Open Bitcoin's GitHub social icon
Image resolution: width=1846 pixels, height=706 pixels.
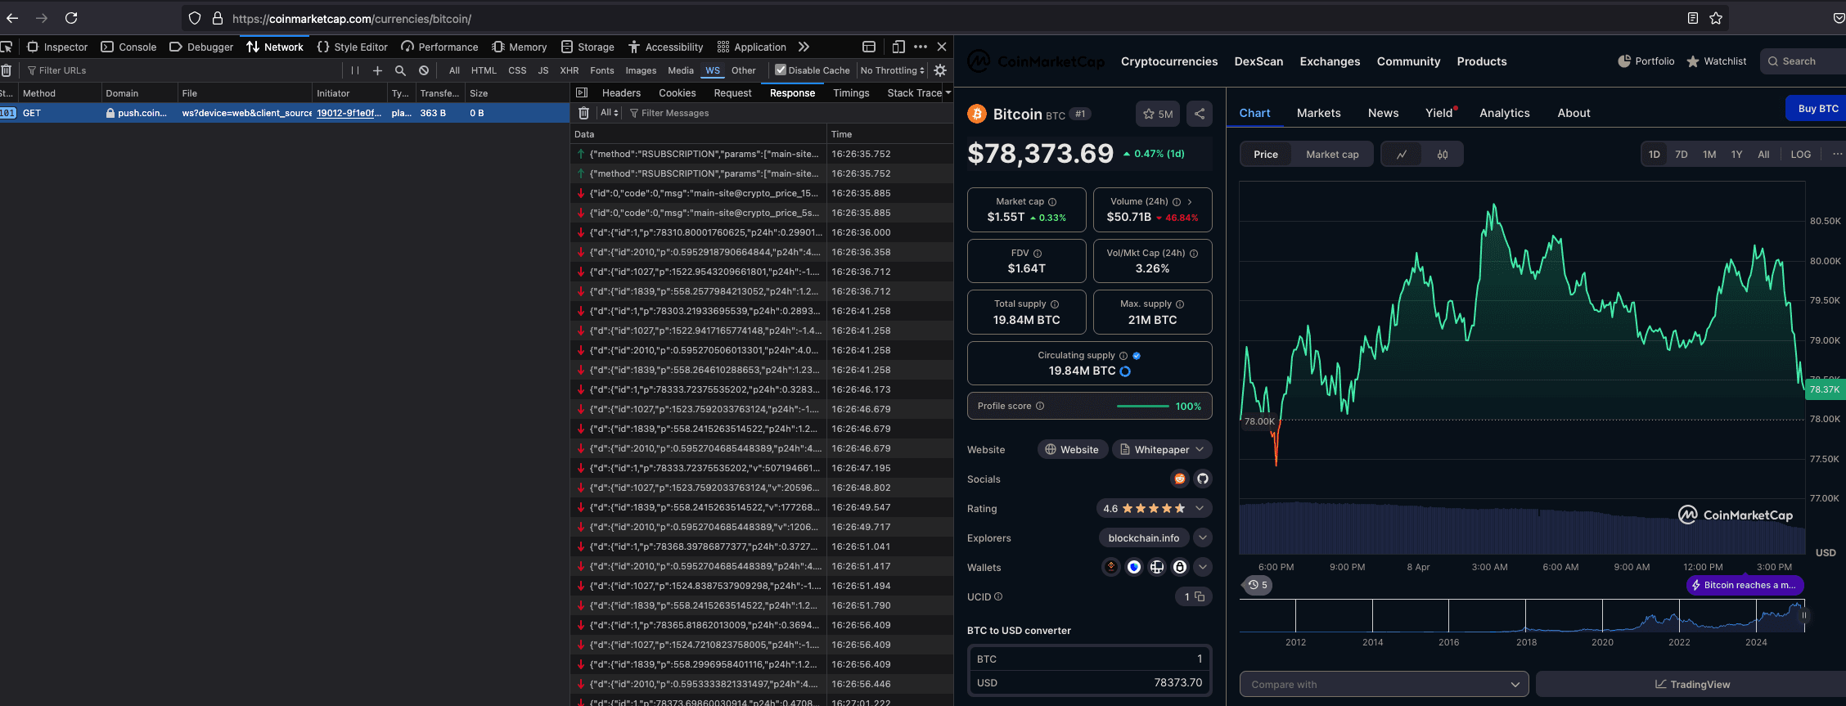pos(1203,479)
